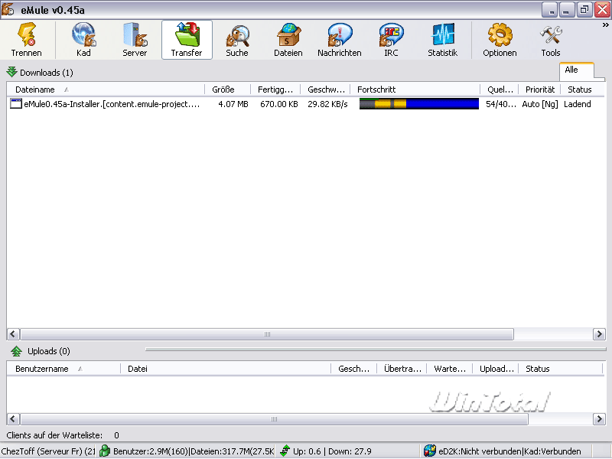Viewport: 612px width, 459px height.
Task: Click the downloads horizontal scrollbar thumb
Action: [267, 334]
